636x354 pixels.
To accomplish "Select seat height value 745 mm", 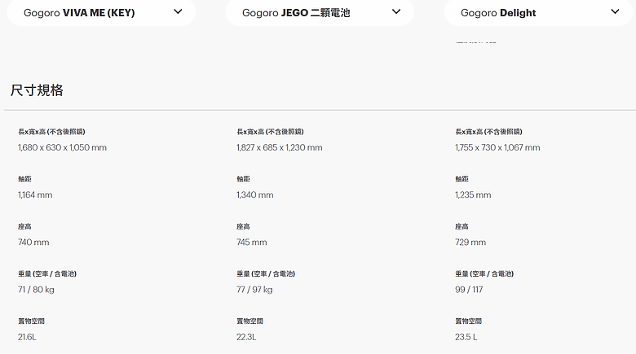I will tap(251, 243).
